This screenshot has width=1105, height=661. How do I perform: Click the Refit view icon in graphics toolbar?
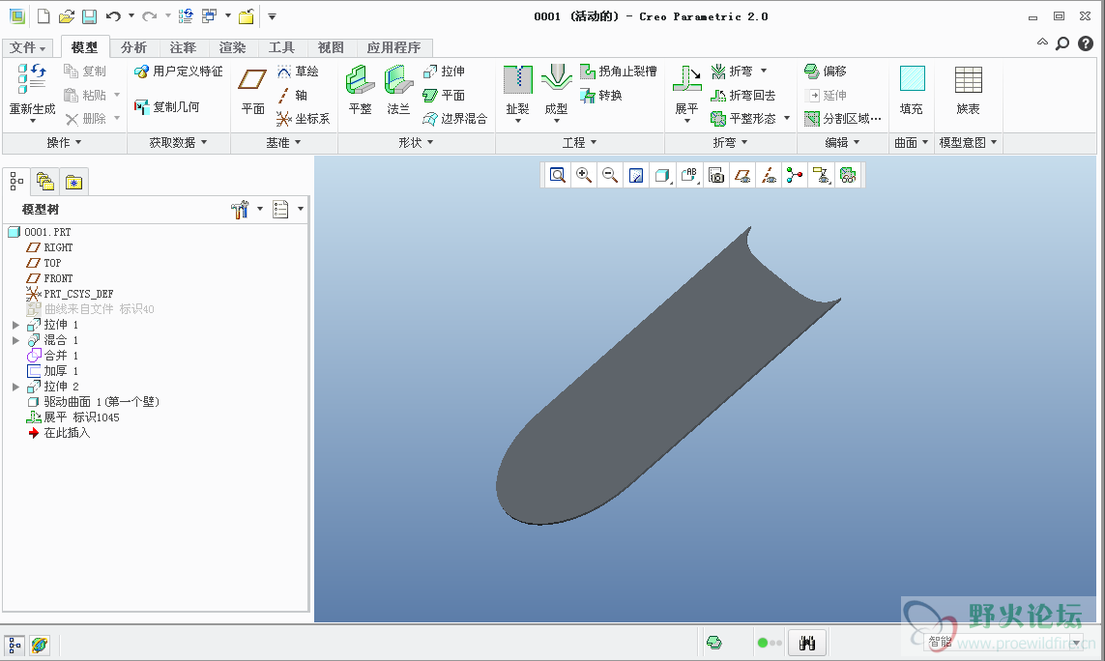click(558, 176)
